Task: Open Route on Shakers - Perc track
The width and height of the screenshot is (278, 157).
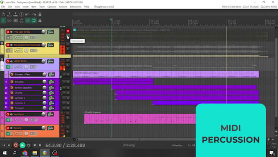Action: click(x=52, y=75)
